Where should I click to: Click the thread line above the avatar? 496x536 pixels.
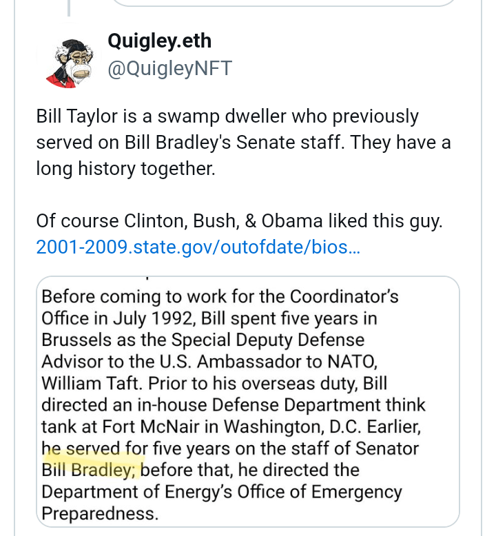coord(68,7)
